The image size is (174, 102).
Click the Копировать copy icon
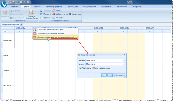click(11, 14)
